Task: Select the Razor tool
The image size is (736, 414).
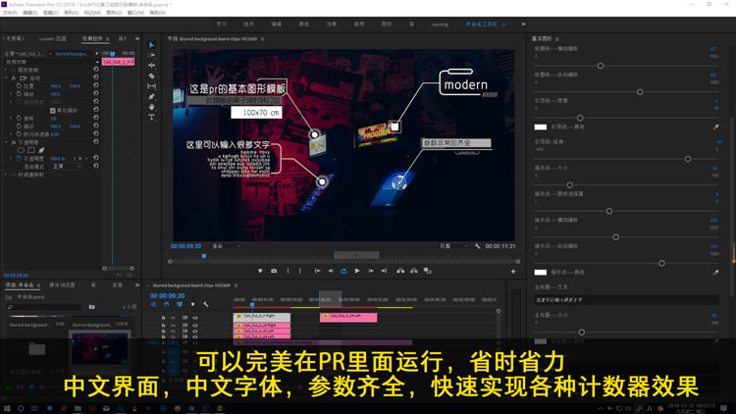Action: [x=151, y=77]
